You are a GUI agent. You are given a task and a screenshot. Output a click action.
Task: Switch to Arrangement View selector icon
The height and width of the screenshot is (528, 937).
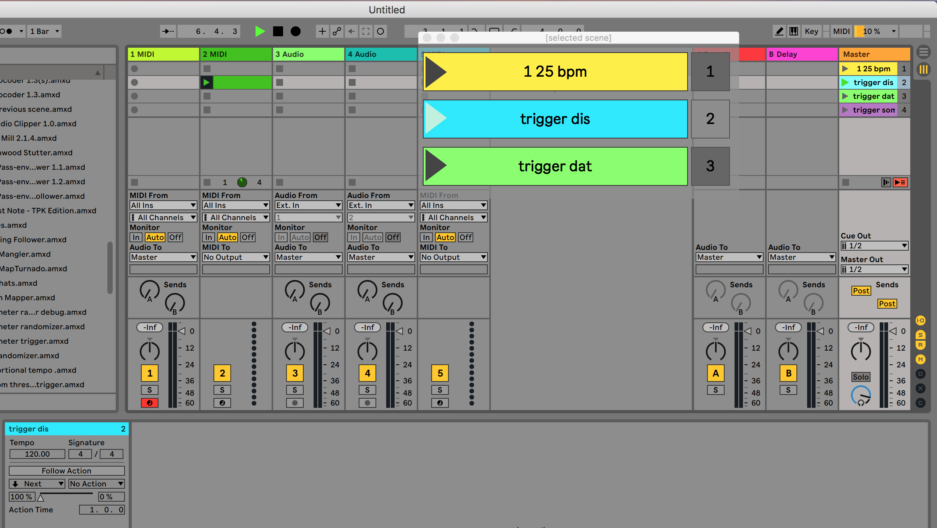click(923, 52)
